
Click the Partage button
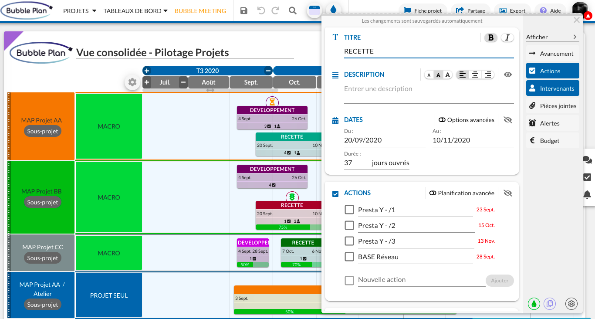(x=470, y=10)
